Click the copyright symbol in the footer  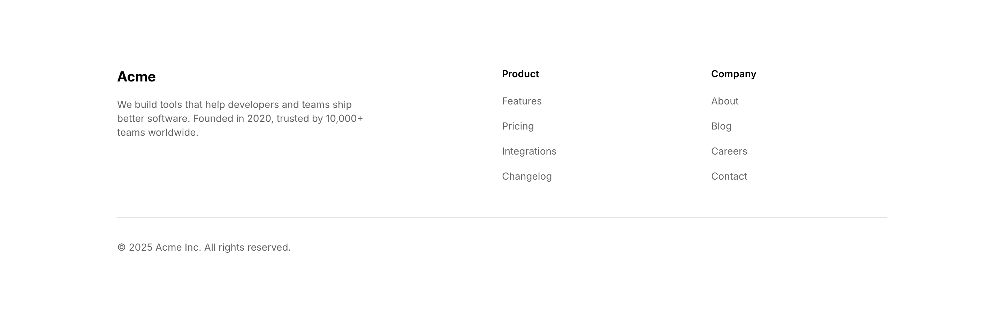tap(122, 248)
